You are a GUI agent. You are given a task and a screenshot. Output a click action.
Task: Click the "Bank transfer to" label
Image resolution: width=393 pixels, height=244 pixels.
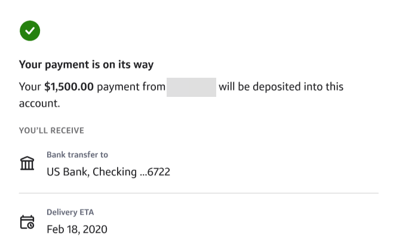(77, 155)
